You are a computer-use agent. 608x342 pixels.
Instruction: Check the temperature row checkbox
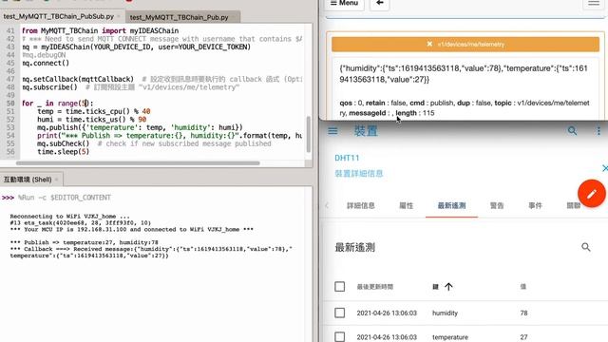[x=340, y=337]
